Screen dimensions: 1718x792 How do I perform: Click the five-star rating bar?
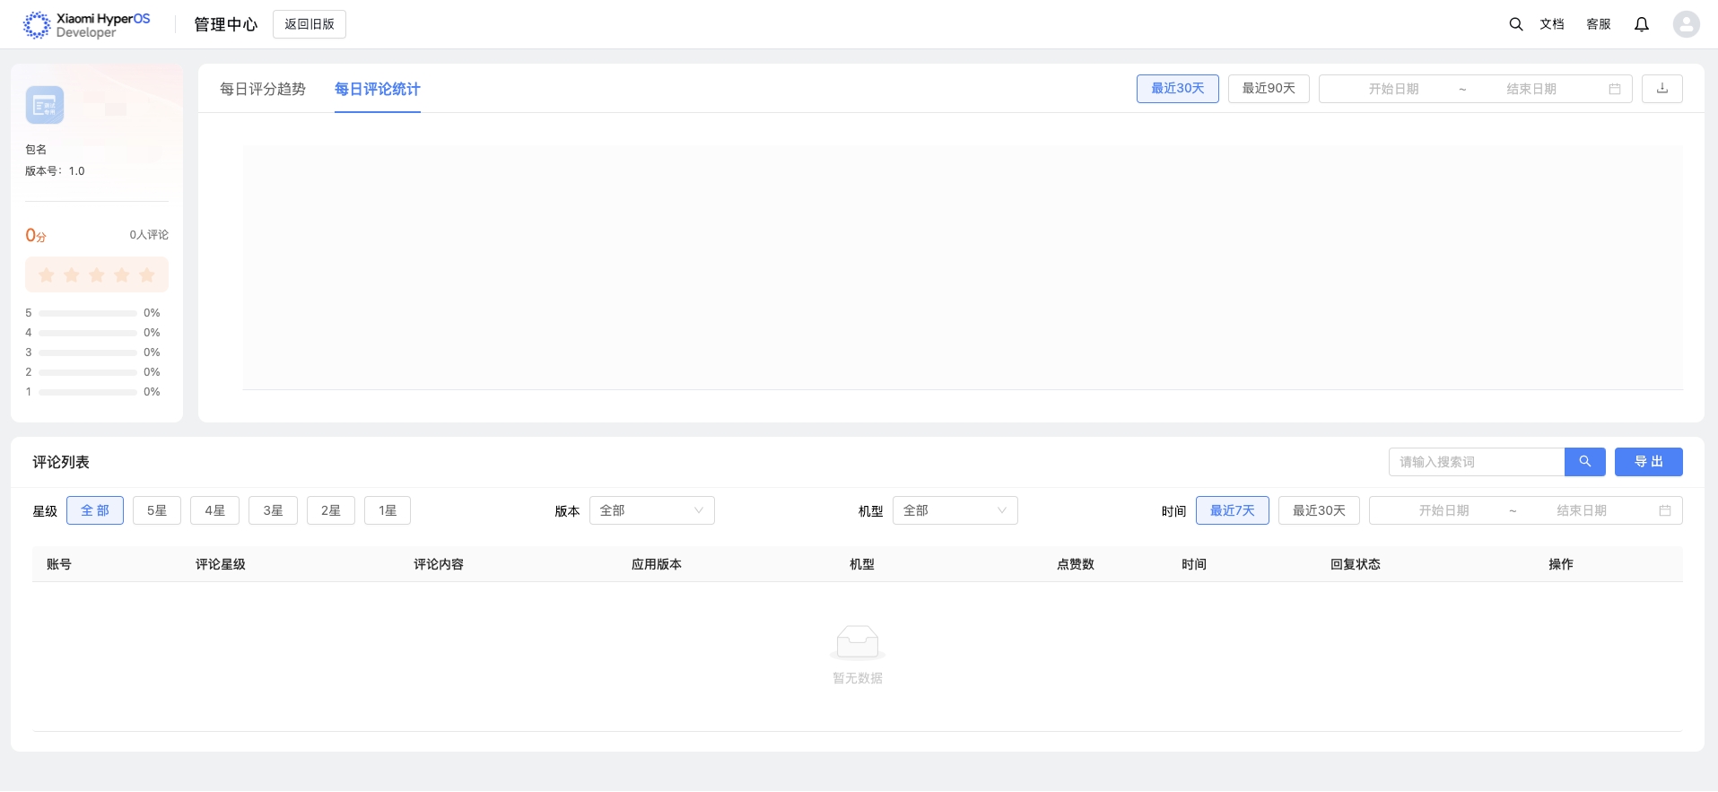(x=97, y=275)
